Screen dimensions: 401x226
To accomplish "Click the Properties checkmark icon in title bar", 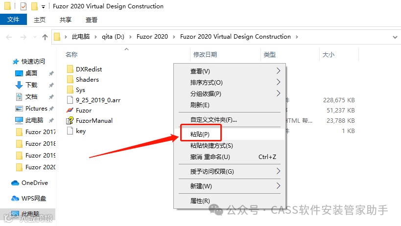I will [x=24, y=6].
